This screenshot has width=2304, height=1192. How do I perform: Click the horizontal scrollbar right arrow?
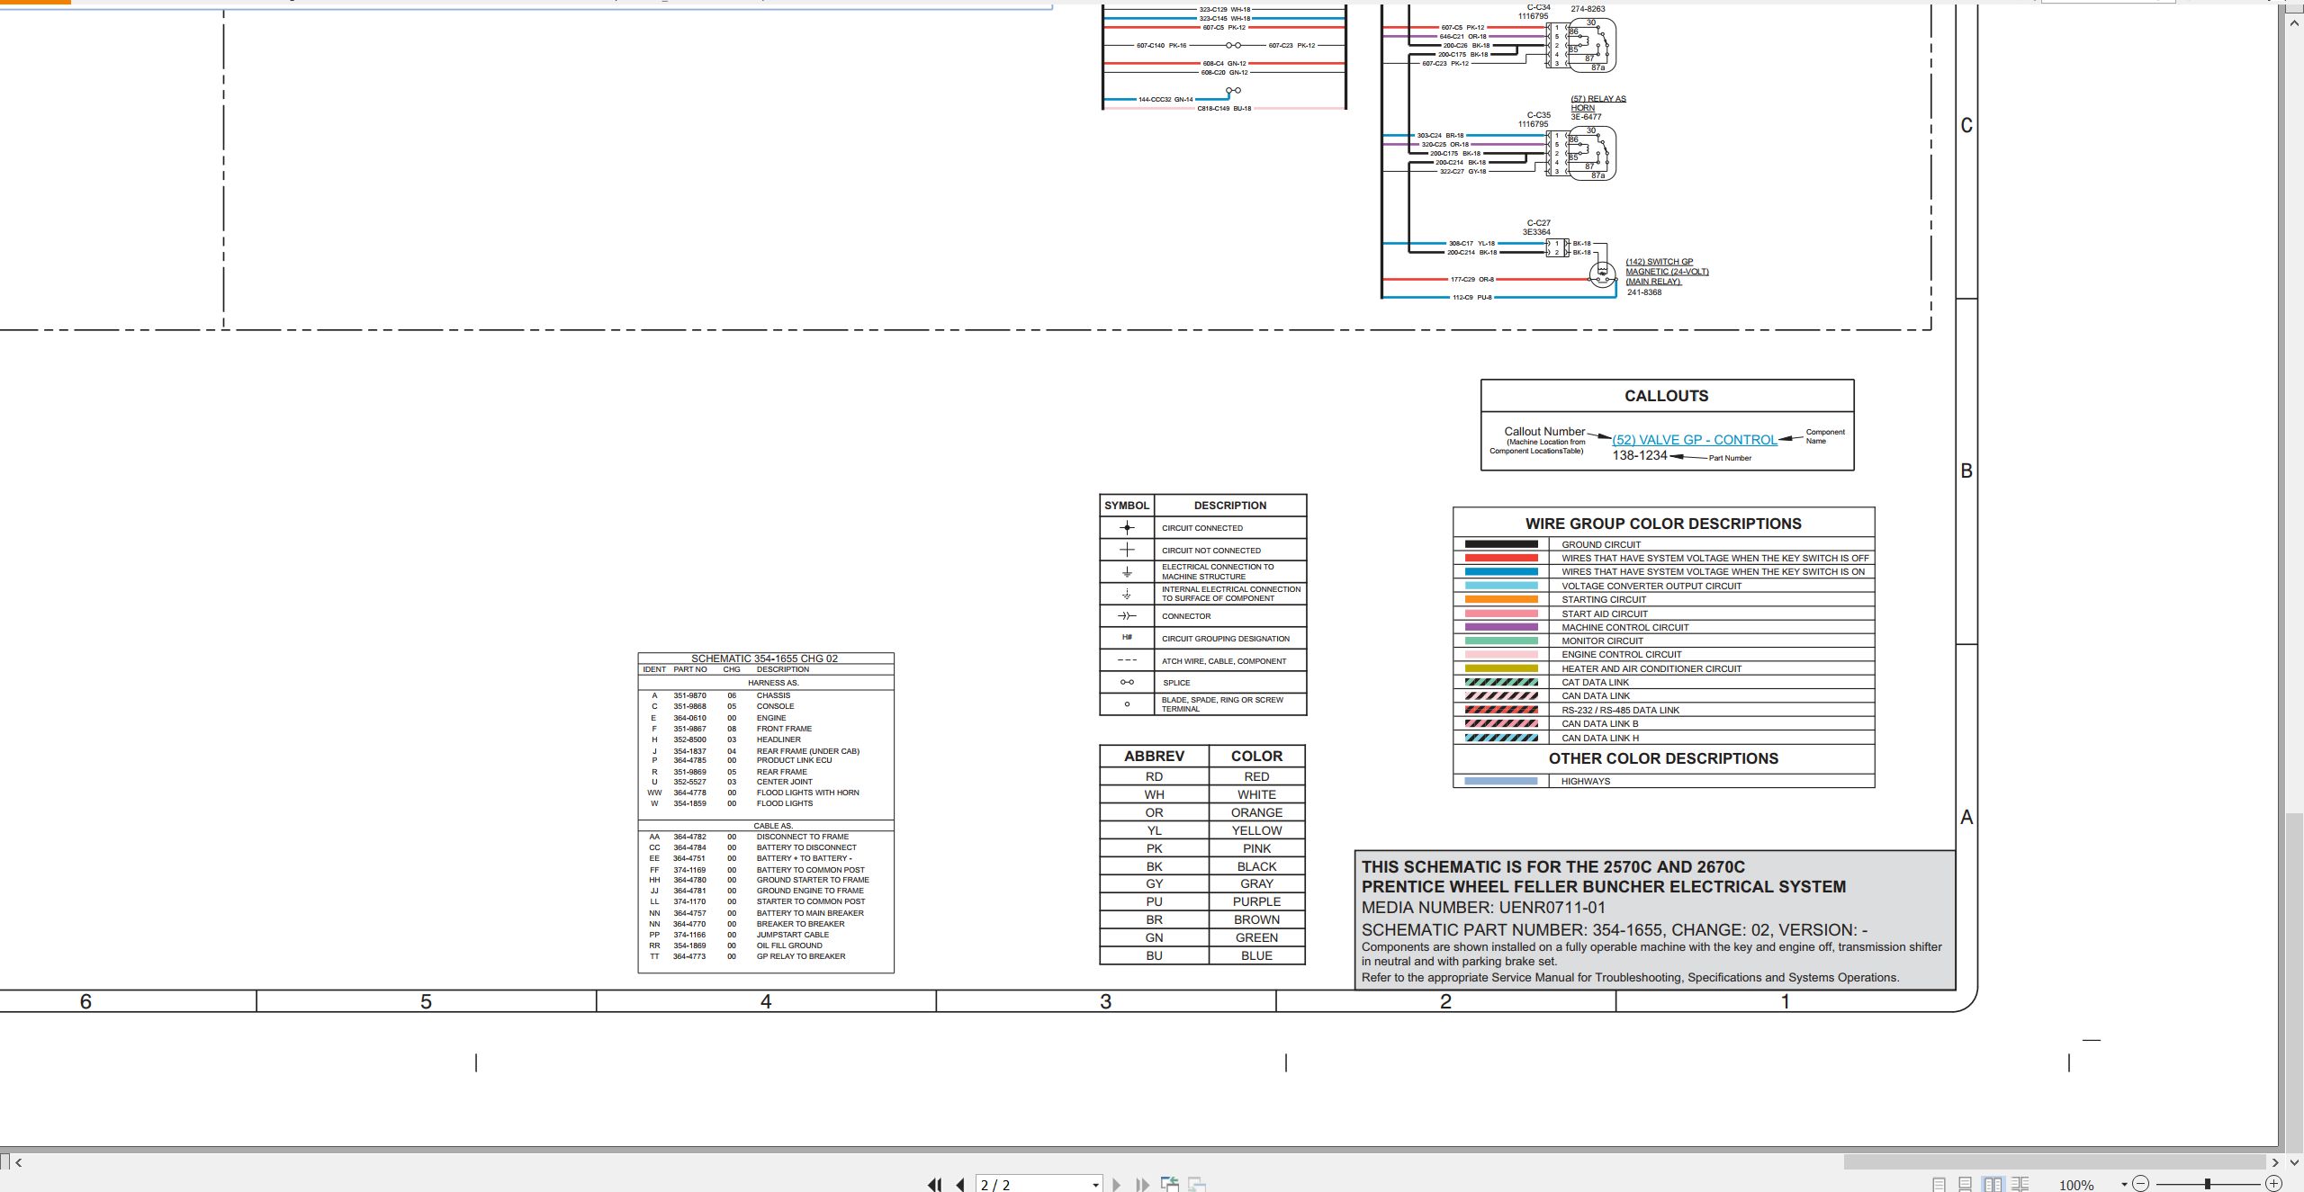point(2275,1162)
